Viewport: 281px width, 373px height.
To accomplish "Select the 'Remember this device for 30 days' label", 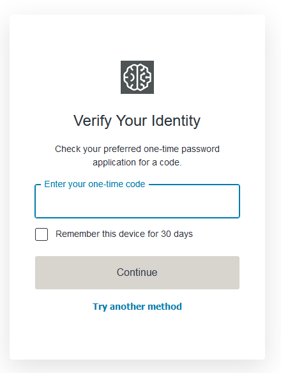I will [x=124, y=234].
